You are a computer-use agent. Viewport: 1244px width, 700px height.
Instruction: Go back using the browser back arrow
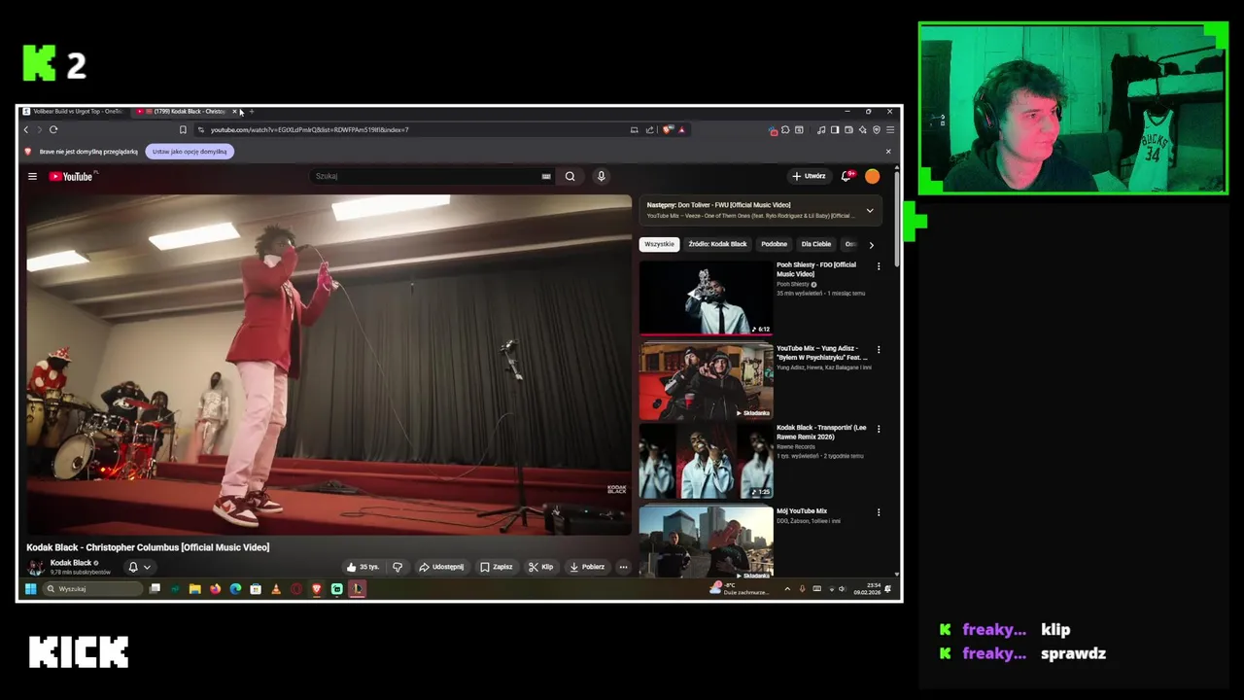(26, 129)
